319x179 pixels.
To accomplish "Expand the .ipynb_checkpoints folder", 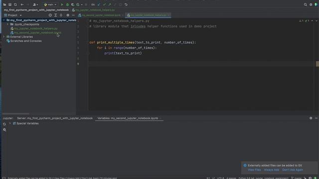I will point(8,24).
